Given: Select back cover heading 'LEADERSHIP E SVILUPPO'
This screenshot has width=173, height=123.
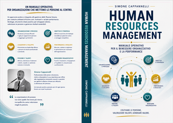Looking at the screenshot, I should [x=26, y=45].
